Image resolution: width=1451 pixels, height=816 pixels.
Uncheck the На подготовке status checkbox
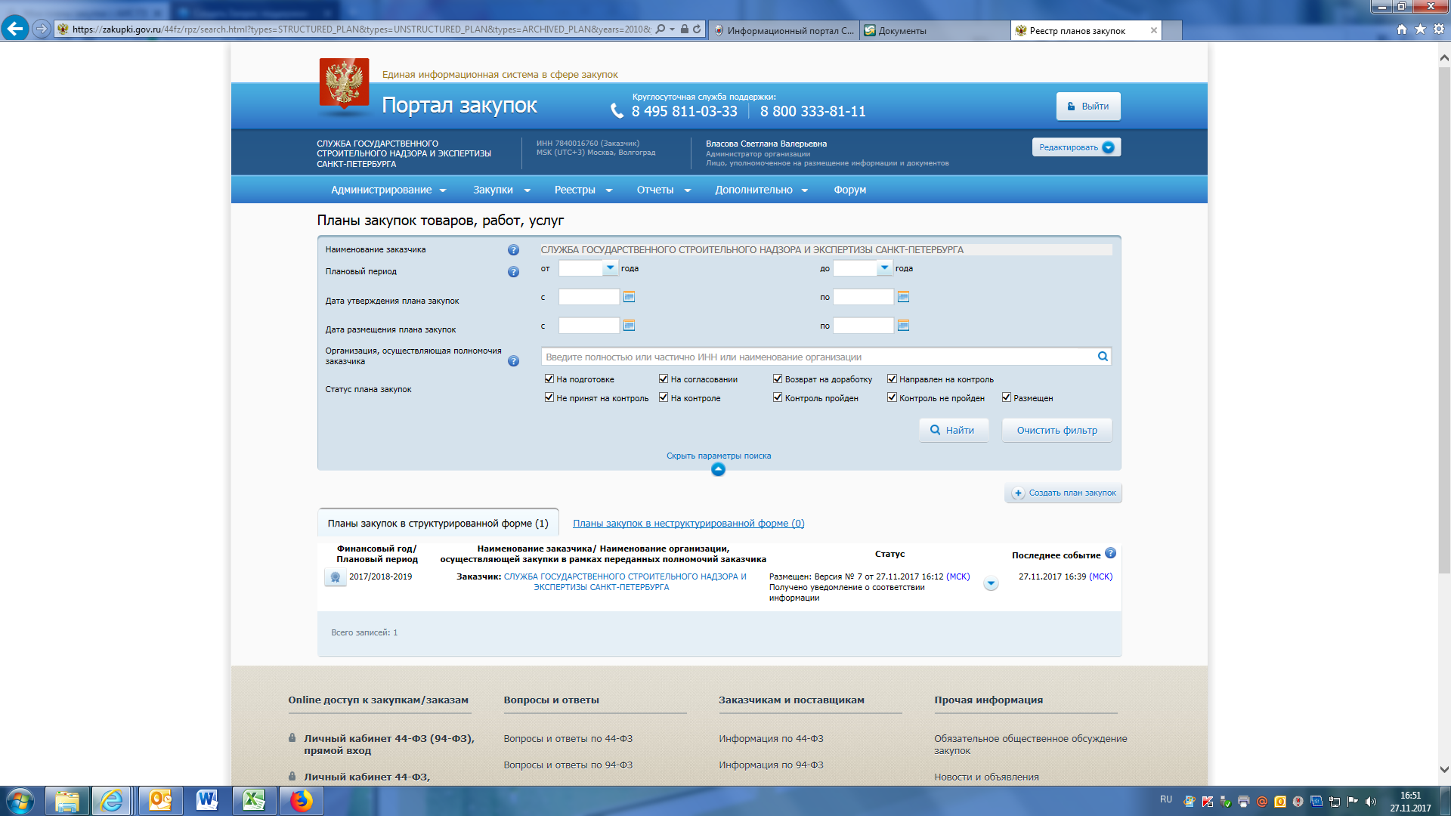(549, 379)
